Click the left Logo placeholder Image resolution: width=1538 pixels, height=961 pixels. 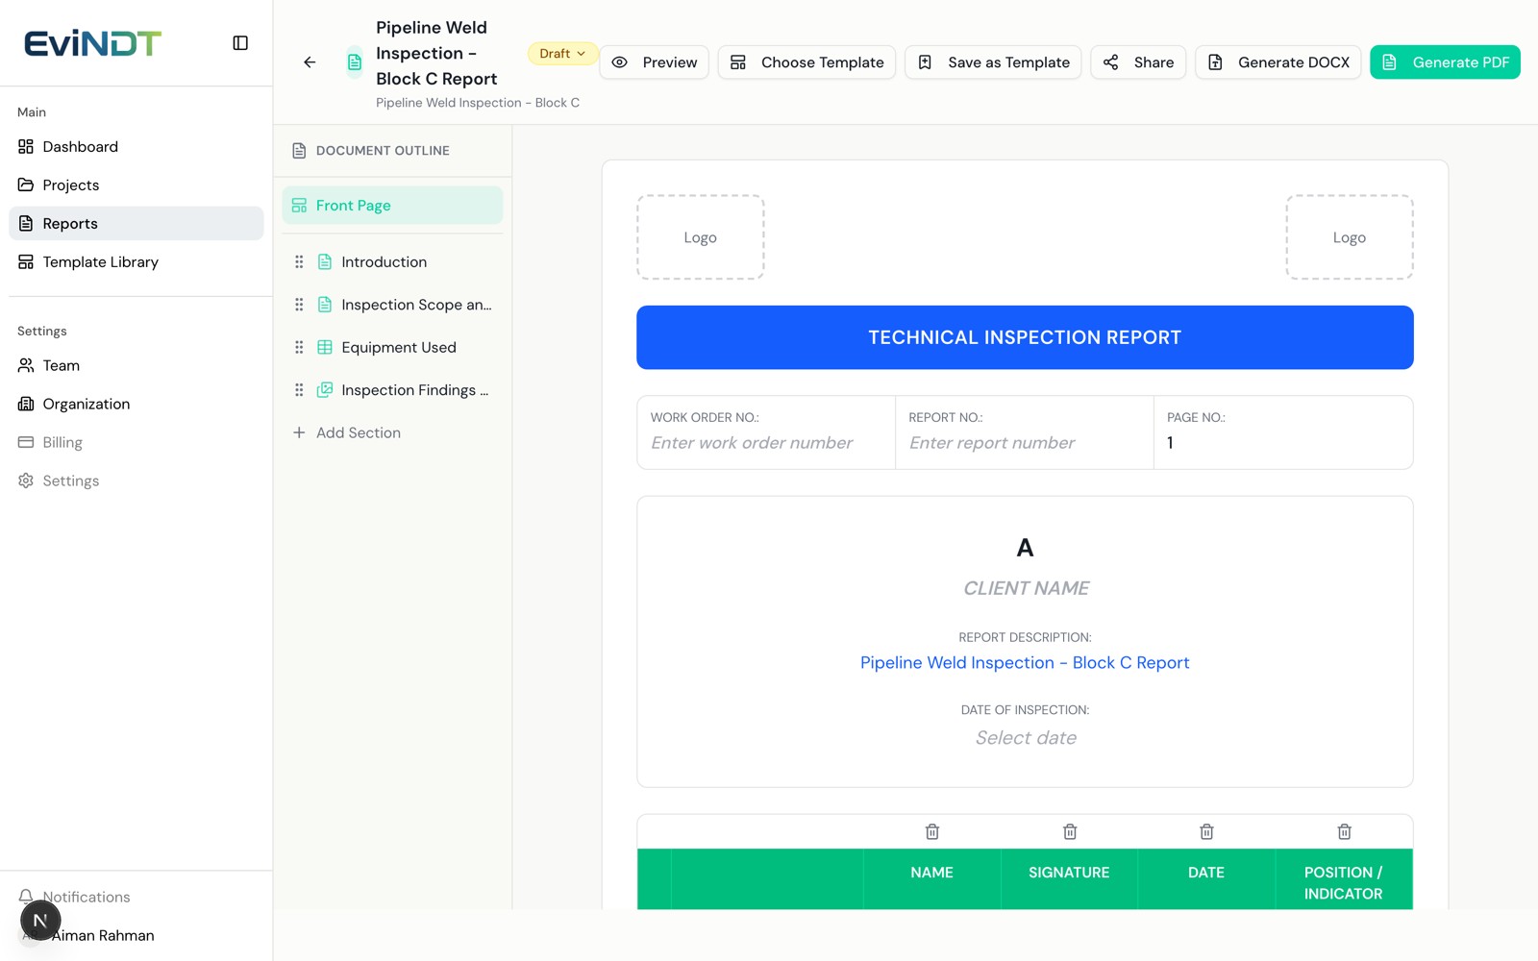pyautogui.click(x=701, y=237)
